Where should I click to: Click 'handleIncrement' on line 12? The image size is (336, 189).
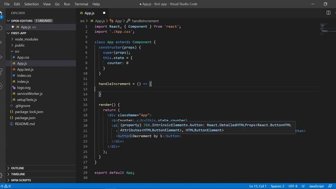pos(114,84)
